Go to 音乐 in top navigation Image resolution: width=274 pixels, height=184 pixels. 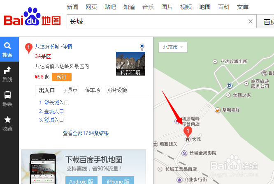148,7
